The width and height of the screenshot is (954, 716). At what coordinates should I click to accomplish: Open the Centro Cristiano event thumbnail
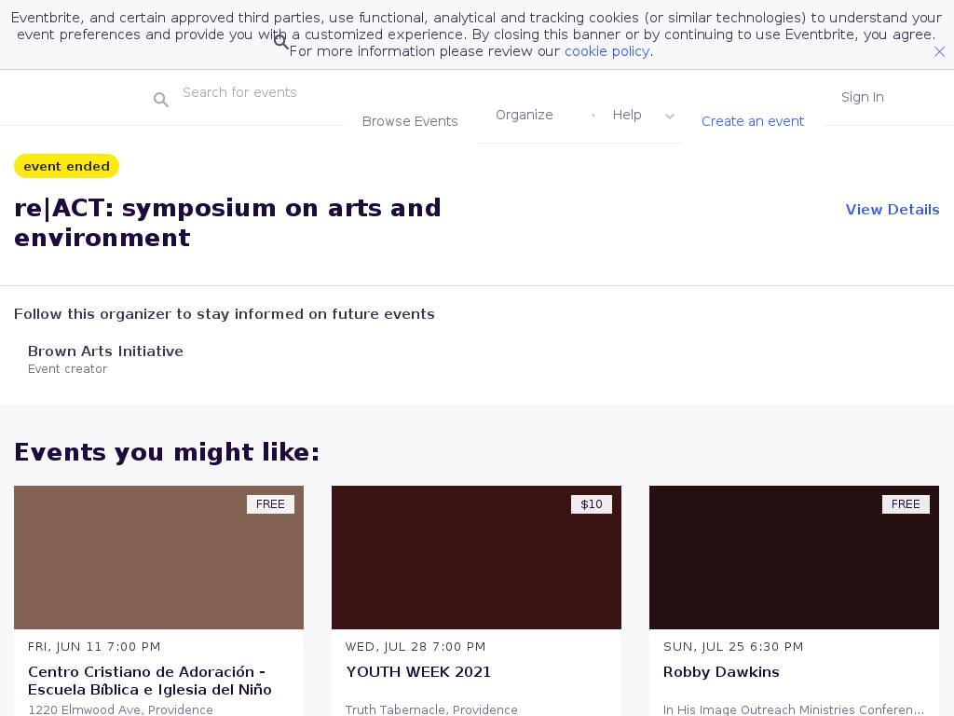click(158, 558)
